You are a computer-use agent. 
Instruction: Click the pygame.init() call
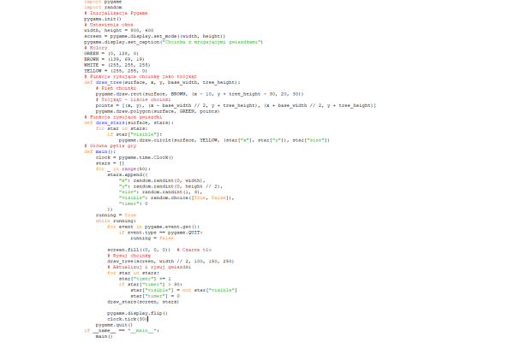click(103, 20)
